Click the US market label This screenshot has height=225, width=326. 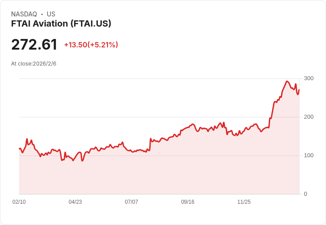pos(51,14)
